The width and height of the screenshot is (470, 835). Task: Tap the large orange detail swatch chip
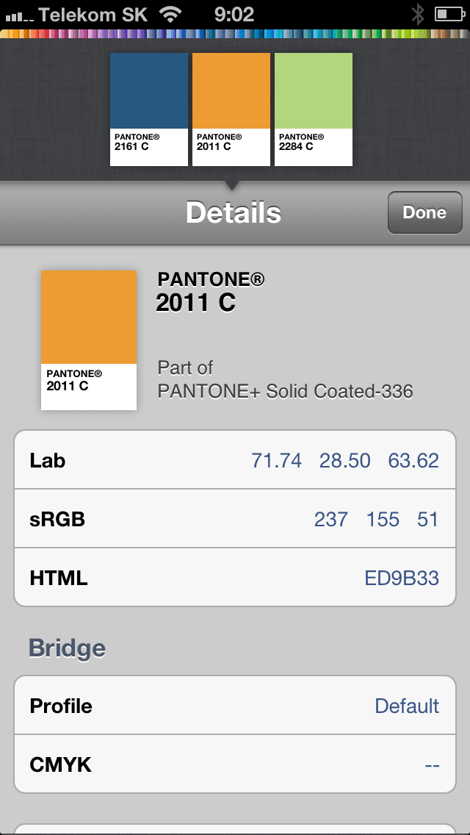(x=89, y=340)
